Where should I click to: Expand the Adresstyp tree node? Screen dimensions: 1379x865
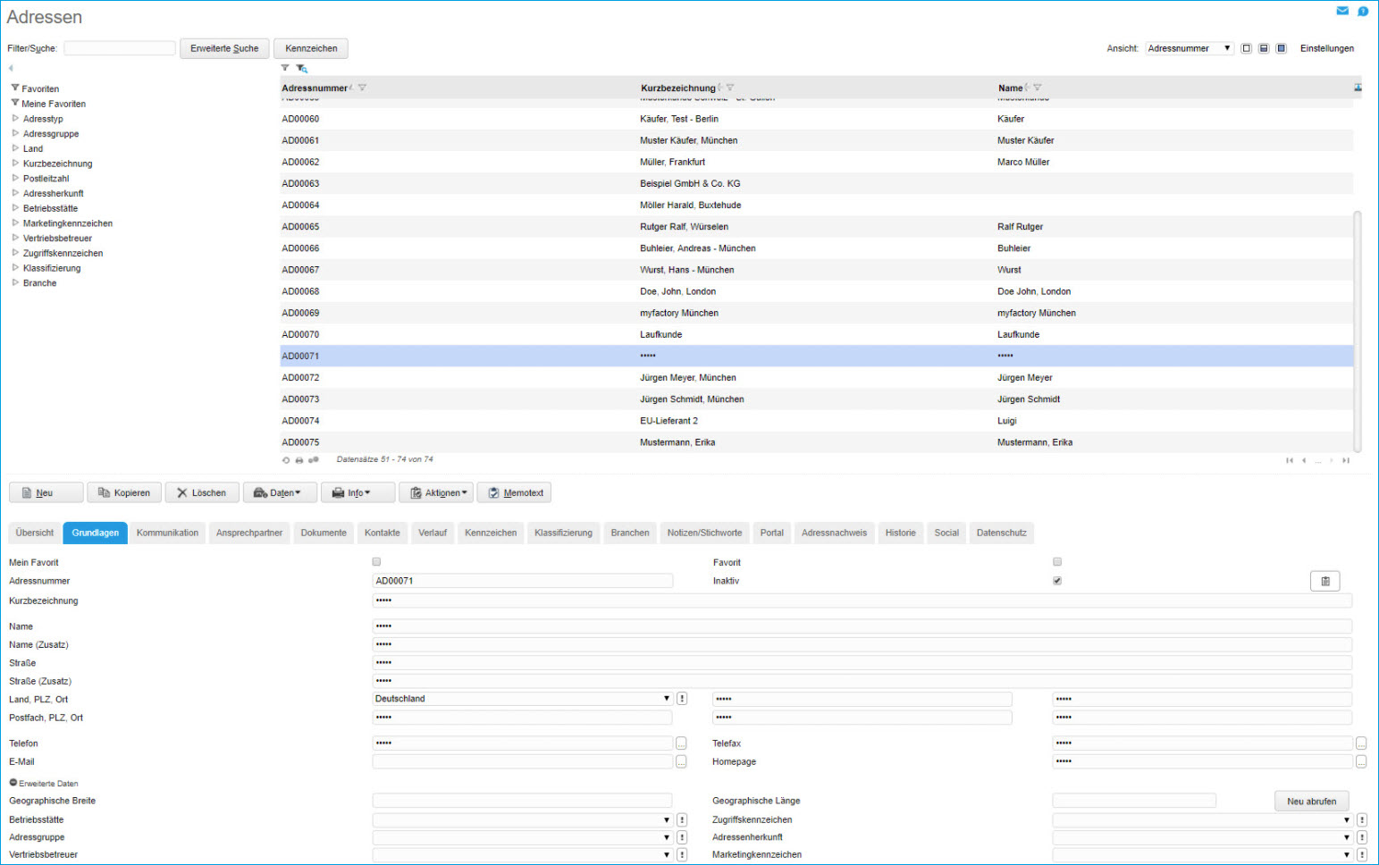[15, 118]
